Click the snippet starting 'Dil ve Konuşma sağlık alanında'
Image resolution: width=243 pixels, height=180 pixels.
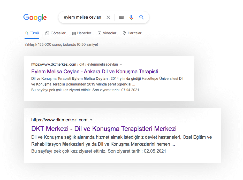coord(121,140)
